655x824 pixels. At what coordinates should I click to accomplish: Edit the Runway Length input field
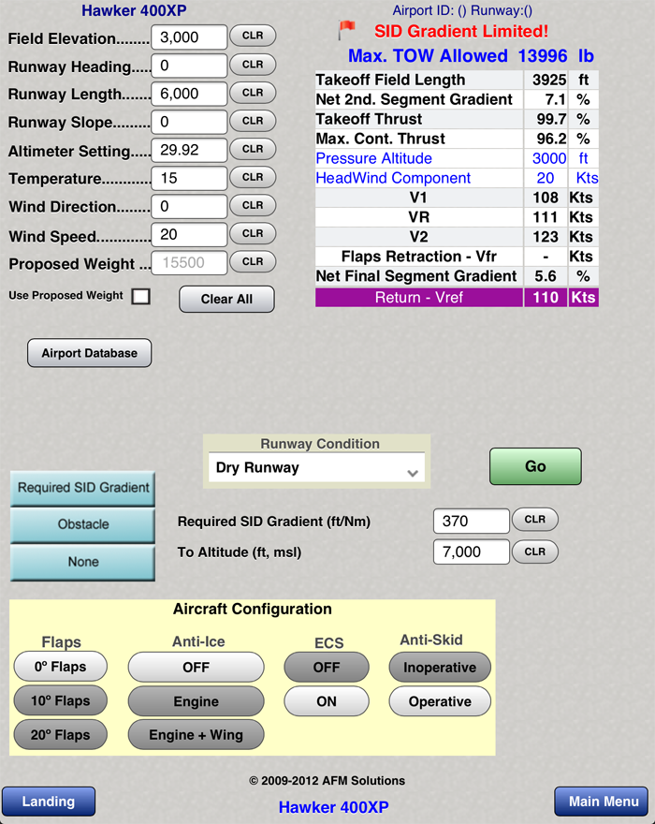[189, 94]
